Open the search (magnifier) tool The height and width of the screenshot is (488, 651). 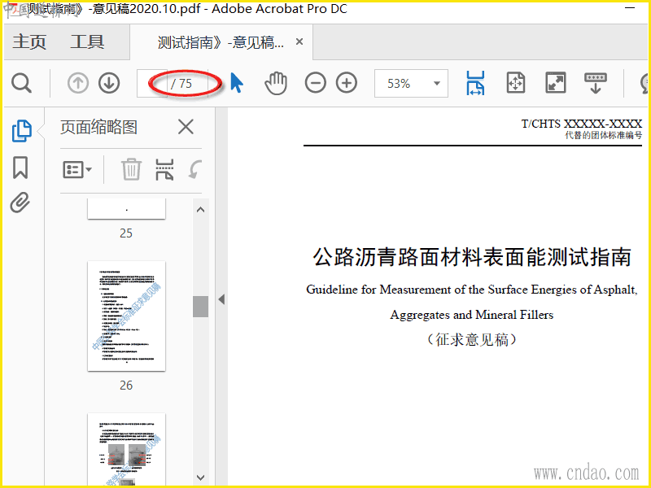pyautogui.click(x=22, y=84)
